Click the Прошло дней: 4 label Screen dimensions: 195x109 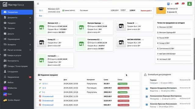tap(146, 11)
